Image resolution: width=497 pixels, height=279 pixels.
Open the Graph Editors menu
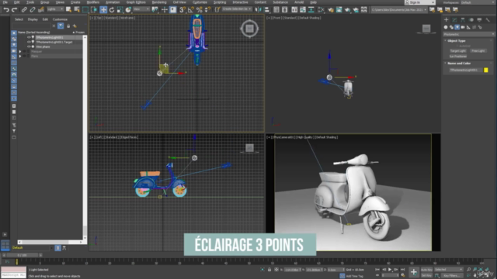pos(136,2)
